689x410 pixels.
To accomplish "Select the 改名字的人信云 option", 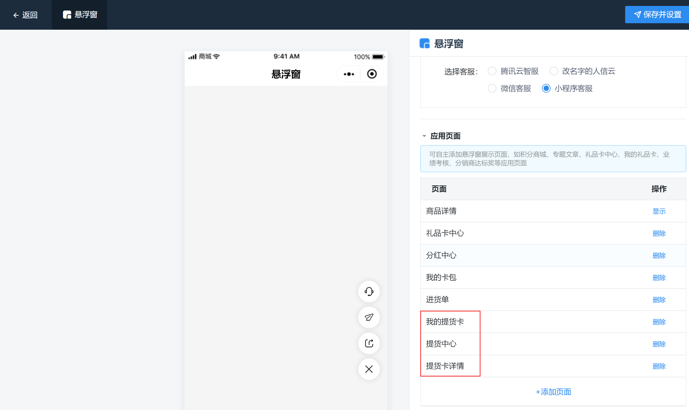I will 554,71.
